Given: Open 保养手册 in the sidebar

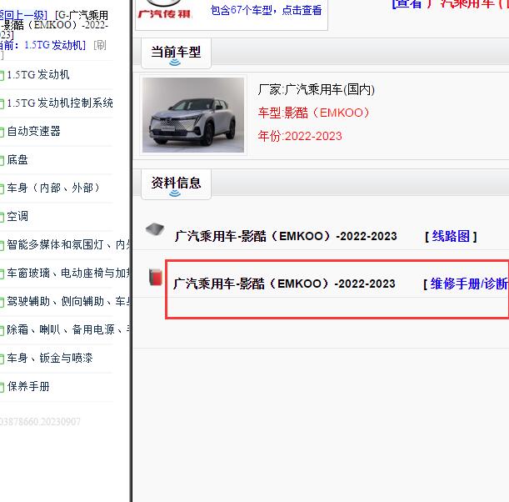Looking at the screenshot, I should click(28, 386).
